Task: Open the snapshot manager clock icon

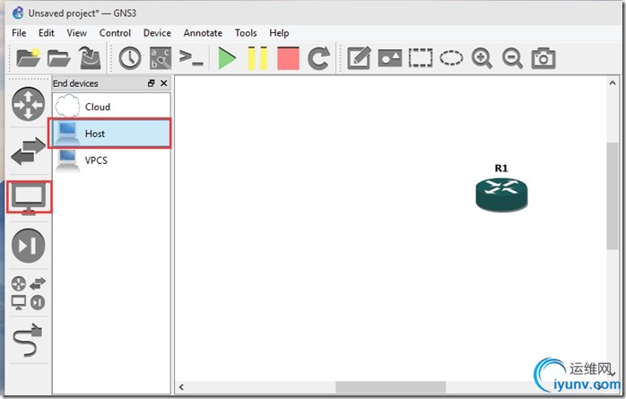Action: point(130,58)
